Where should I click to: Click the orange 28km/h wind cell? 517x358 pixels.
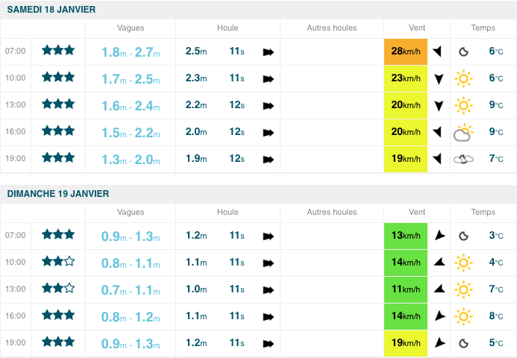coord(406,51)
